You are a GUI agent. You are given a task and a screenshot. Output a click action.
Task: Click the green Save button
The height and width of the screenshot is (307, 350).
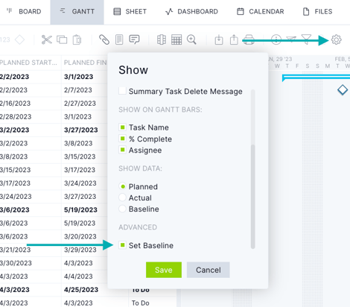pyautogui.click(x=164, y=270)
